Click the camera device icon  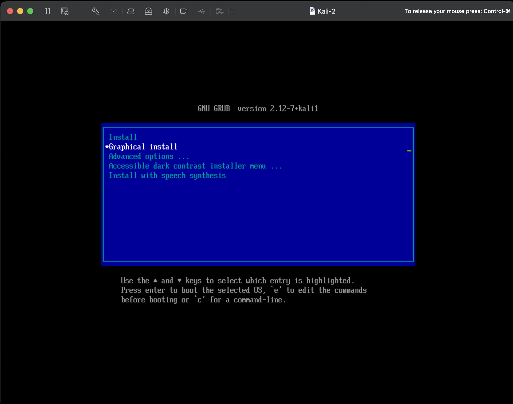point(184,11)
